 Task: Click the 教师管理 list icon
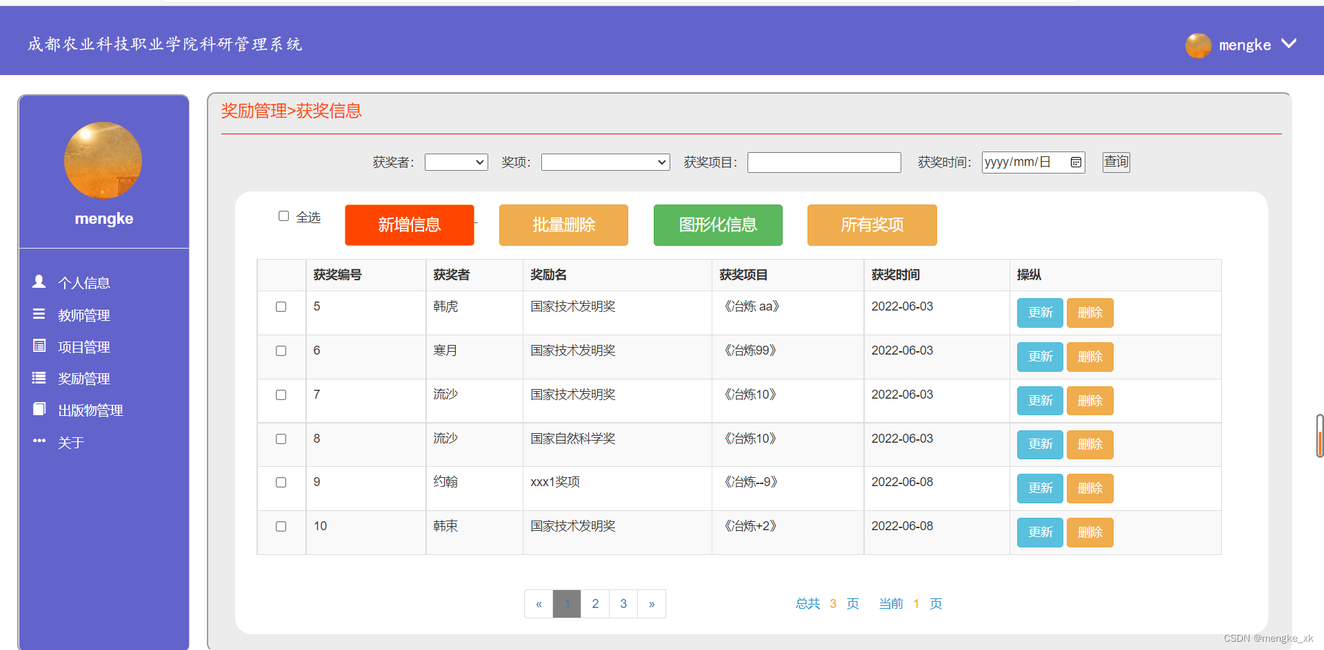39,315
